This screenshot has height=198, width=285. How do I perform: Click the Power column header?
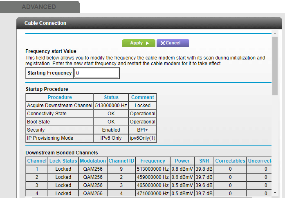182,161
